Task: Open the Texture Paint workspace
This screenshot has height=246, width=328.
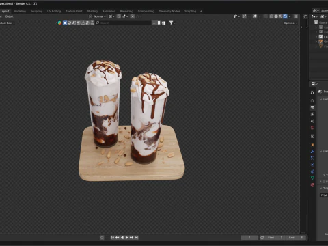Action: (74, 11)
